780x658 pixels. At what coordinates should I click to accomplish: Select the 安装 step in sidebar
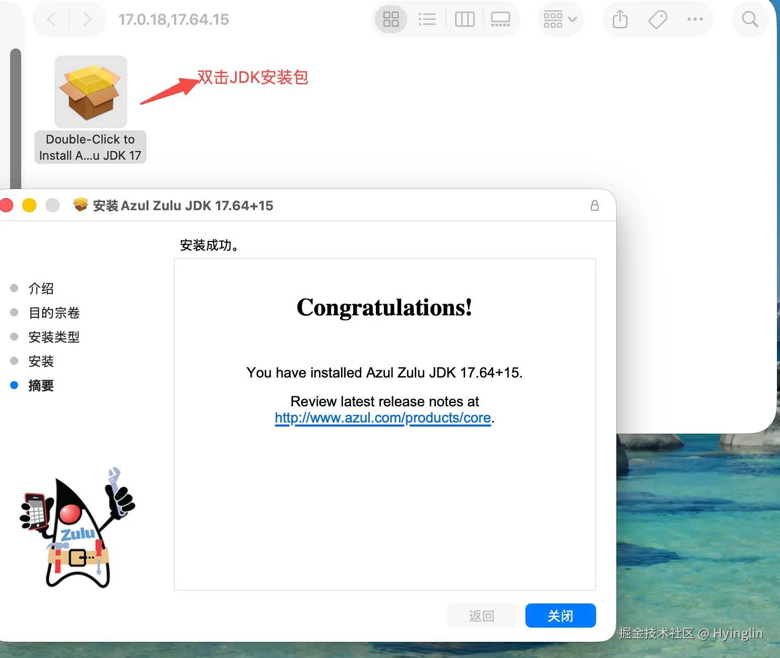[x=41, y=361]
